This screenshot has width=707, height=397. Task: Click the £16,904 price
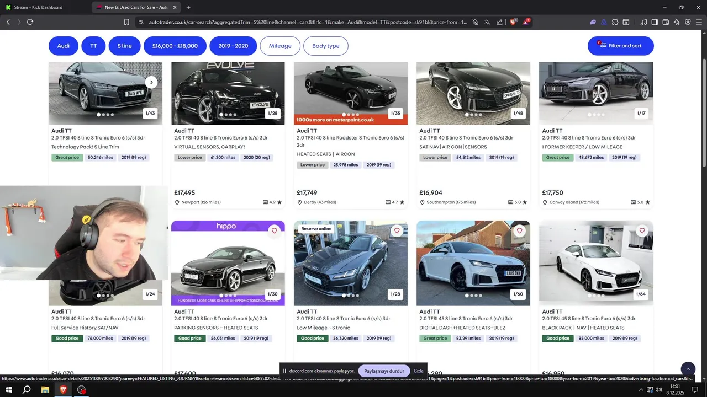coord(431,193)
